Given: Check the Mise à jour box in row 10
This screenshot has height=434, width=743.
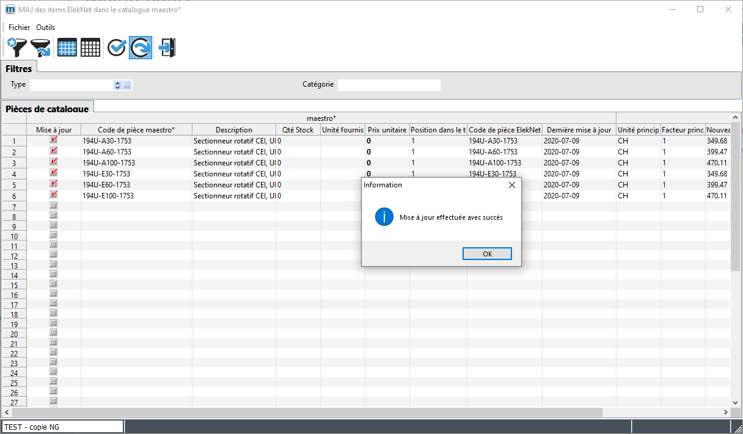Looking at the screenshot, I should click(54, 235).
